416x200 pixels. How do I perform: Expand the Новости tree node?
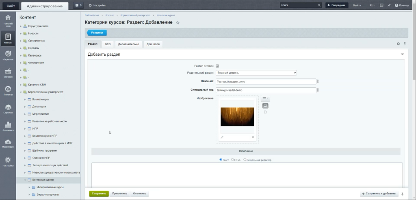(x=21, y=33)
